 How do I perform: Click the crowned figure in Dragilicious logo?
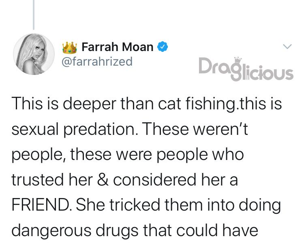[238, 69]
